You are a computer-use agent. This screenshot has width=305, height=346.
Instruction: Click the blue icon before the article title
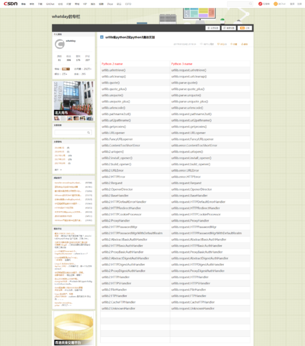point(102,37)
